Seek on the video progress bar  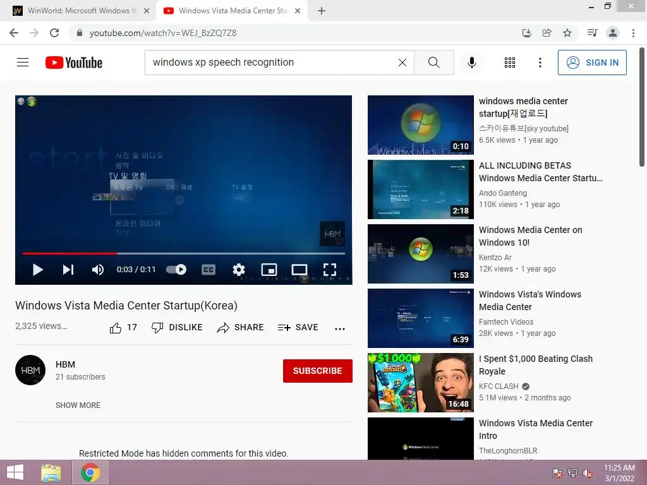click(184, 253)
